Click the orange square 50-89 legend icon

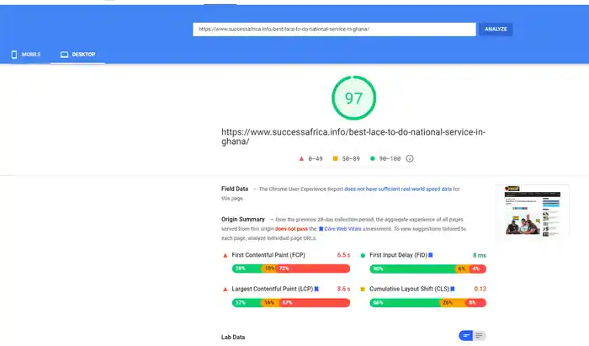[335, 158]
